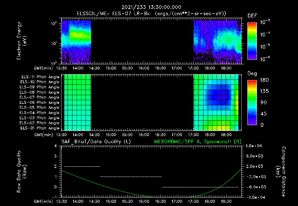This screenshot has width=298, height=206.
Task: Click the "DEF" color bar label
Action: pyautogui.click(x=252, y=16)
